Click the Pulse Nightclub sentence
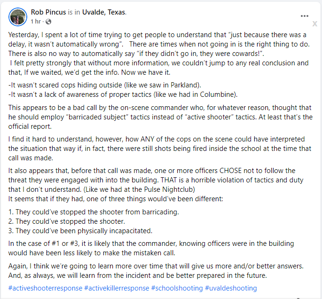This screenshot has width=322, height=299. point(139,189)
